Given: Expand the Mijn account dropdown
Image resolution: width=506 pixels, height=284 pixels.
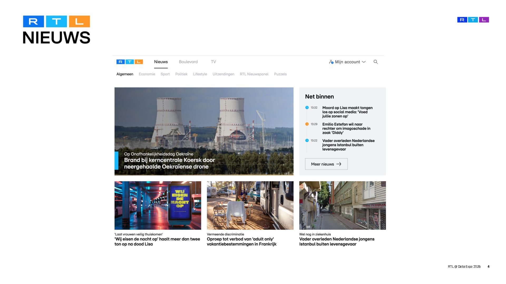Looking at the screenshot, I should [364, 62].
